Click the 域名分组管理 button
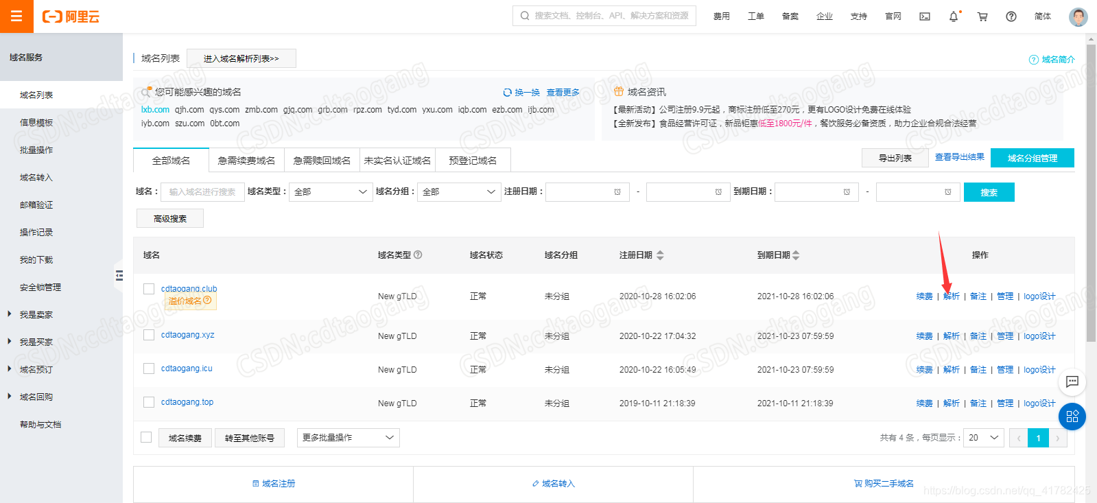The height and width of the screenshot is (503, 1097). [x=1033, y=158]
